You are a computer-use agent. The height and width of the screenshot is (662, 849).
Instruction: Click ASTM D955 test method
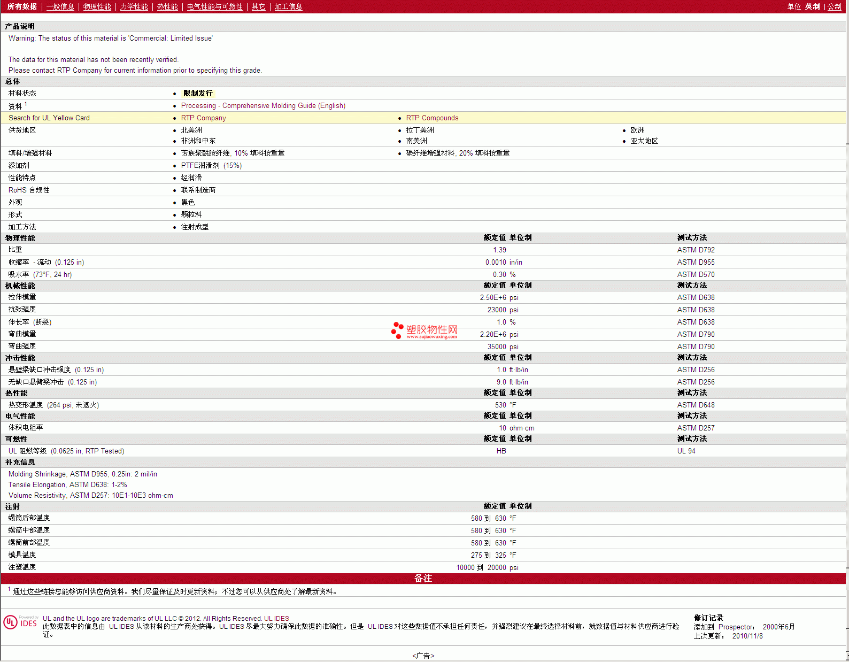point(696,262)
